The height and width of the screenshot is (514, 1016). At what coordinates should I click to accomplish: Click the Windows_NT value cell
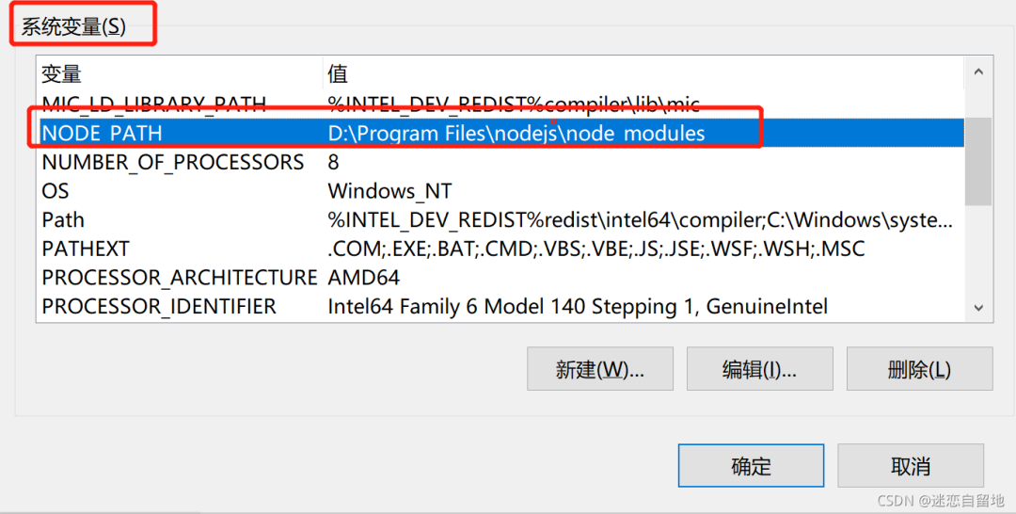point(389,191)
